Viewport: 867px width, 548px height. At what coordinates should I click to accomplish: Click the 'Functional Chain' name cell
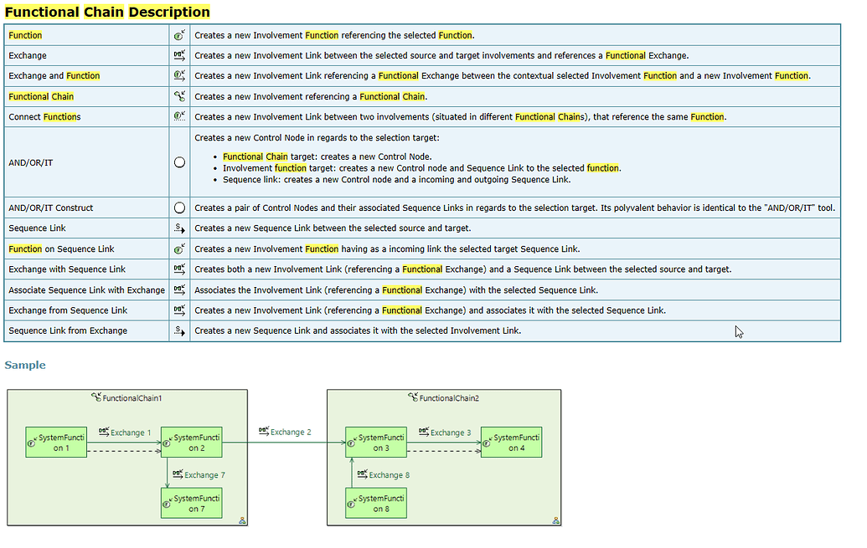(x=86, y=96)
